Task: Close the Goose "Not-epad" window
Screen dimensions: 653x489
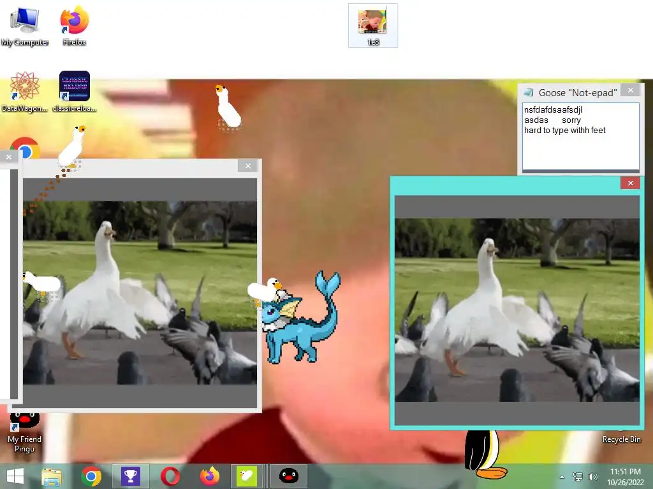Action: [x=631, y=90]
